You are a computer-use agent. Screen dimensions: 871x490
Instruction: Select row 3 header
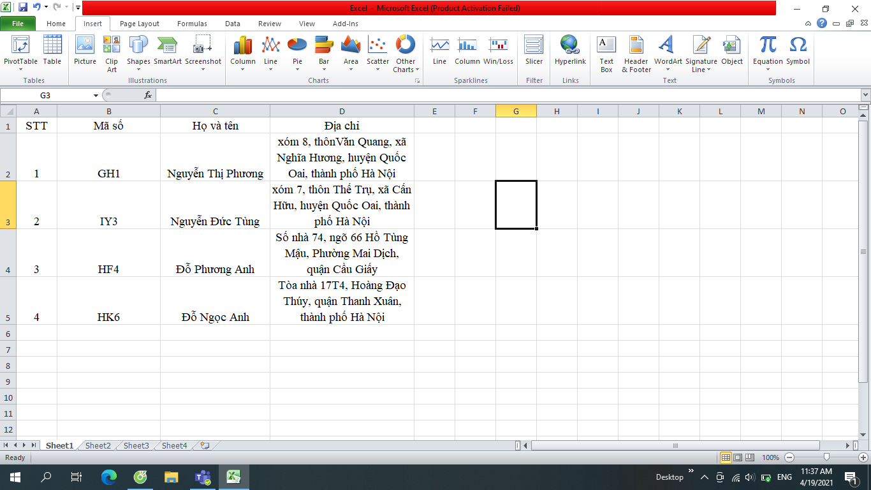click(x=8, y=205)
